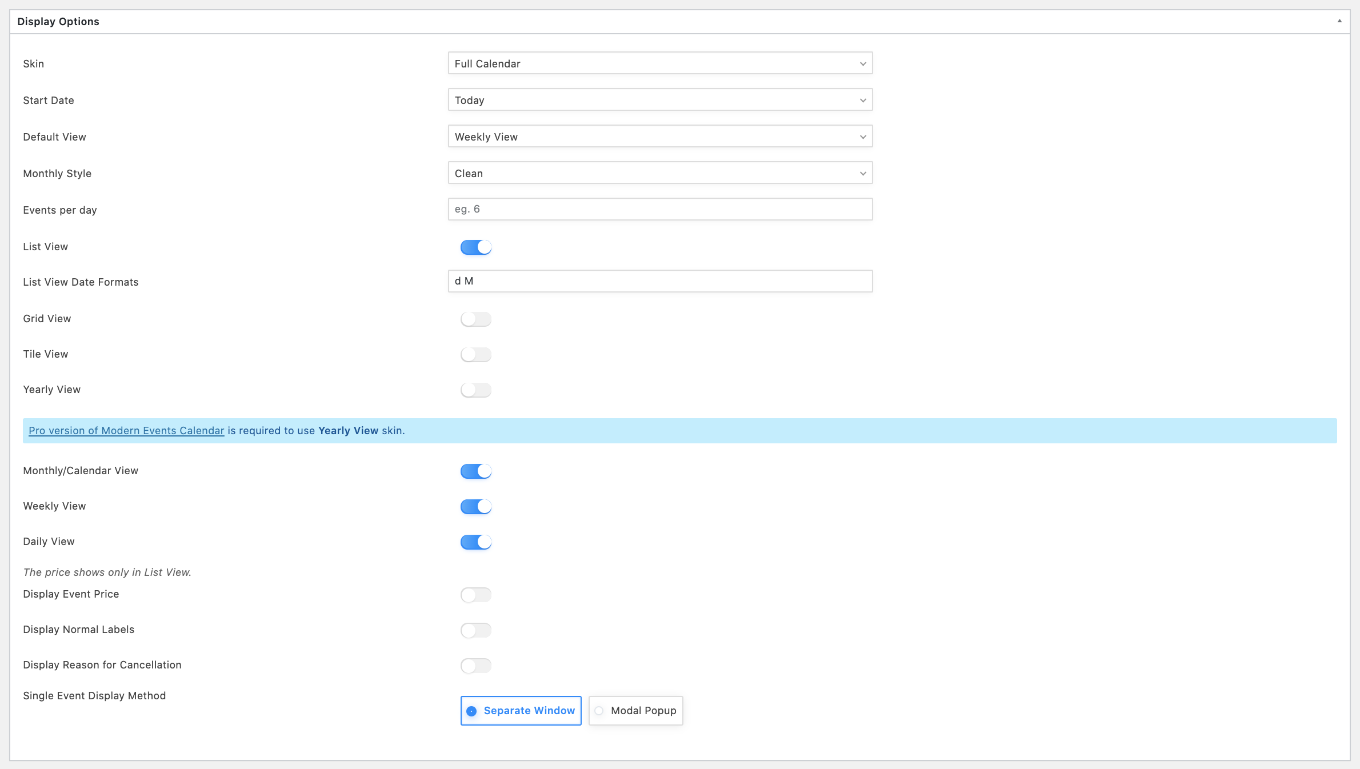
Task: Disable the List View toggle
Action: [475, 247]
